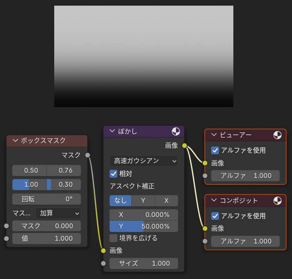Click the サイズ 1.000 field in ぼかし
The width and height of the screenshot is (292, 279).
(144, 264)
